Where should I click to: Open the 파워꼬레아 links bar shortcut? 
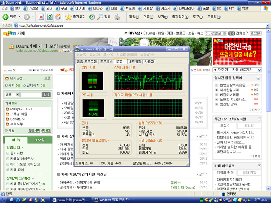[x=184, y=8]
